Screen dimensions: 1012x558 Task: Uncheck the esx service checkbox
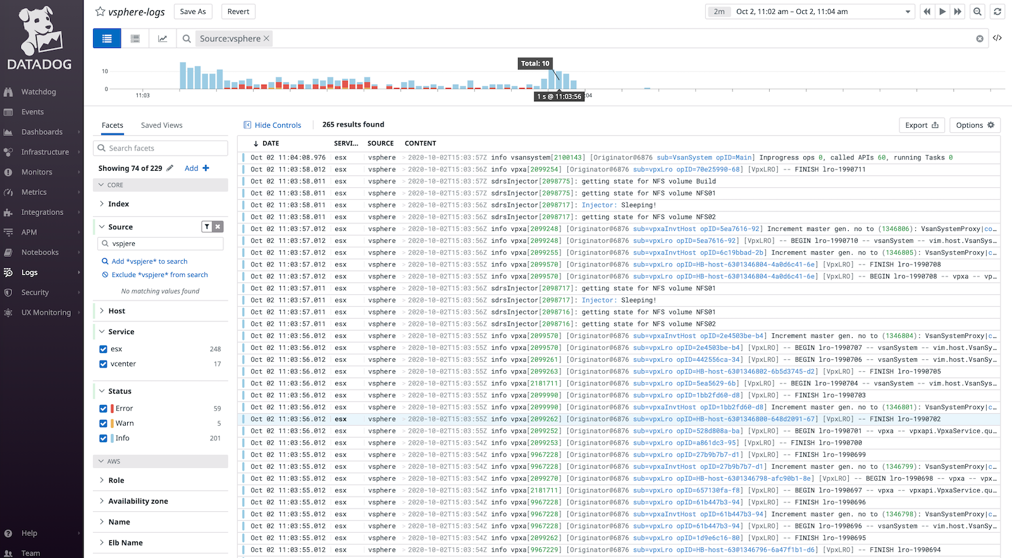pyautogui.click(x=103, y=349)
